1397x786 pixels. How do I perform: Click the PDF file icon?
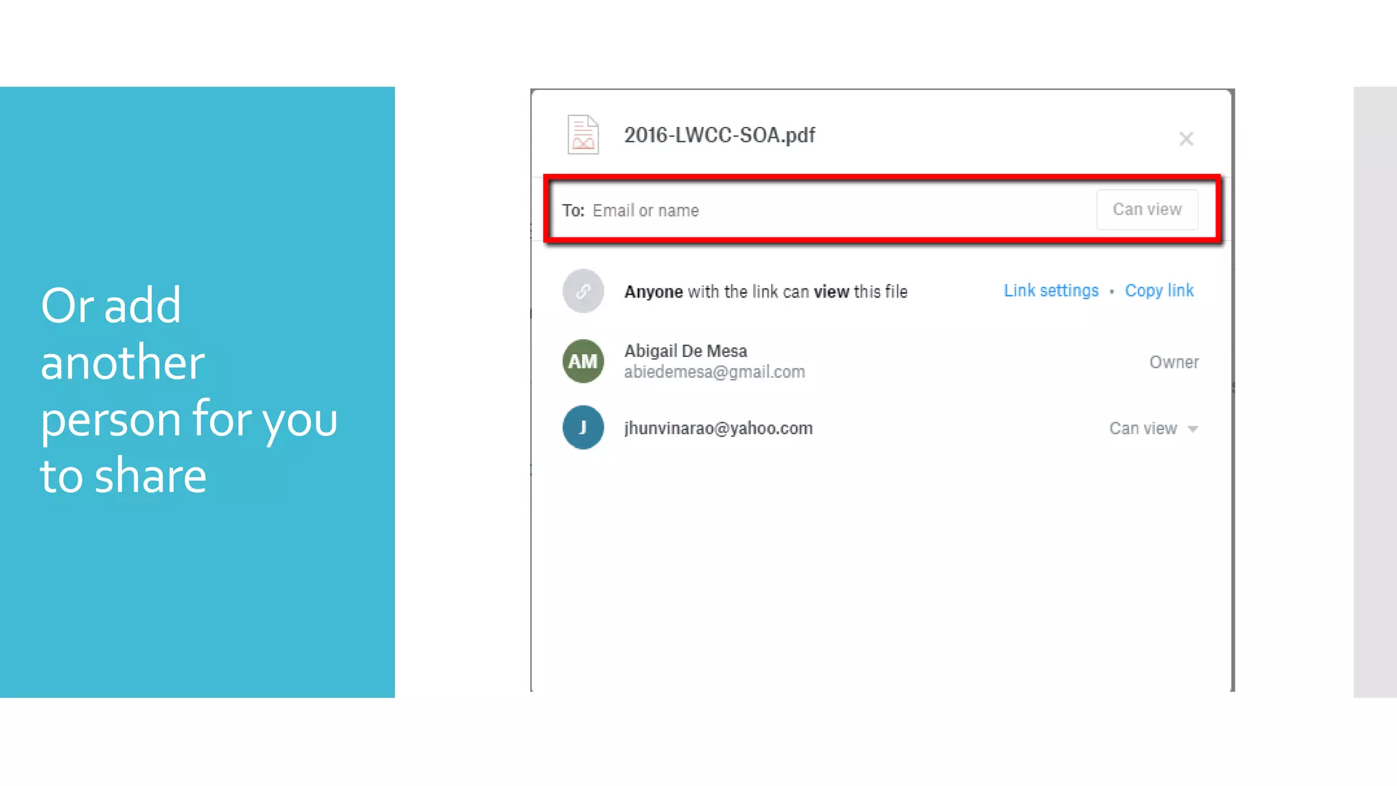click(583, 134)
